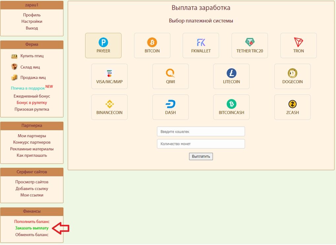The height and width of the screenshot is (245, 336).
Task: Click the Выплатить button
Action: [201, 156]
